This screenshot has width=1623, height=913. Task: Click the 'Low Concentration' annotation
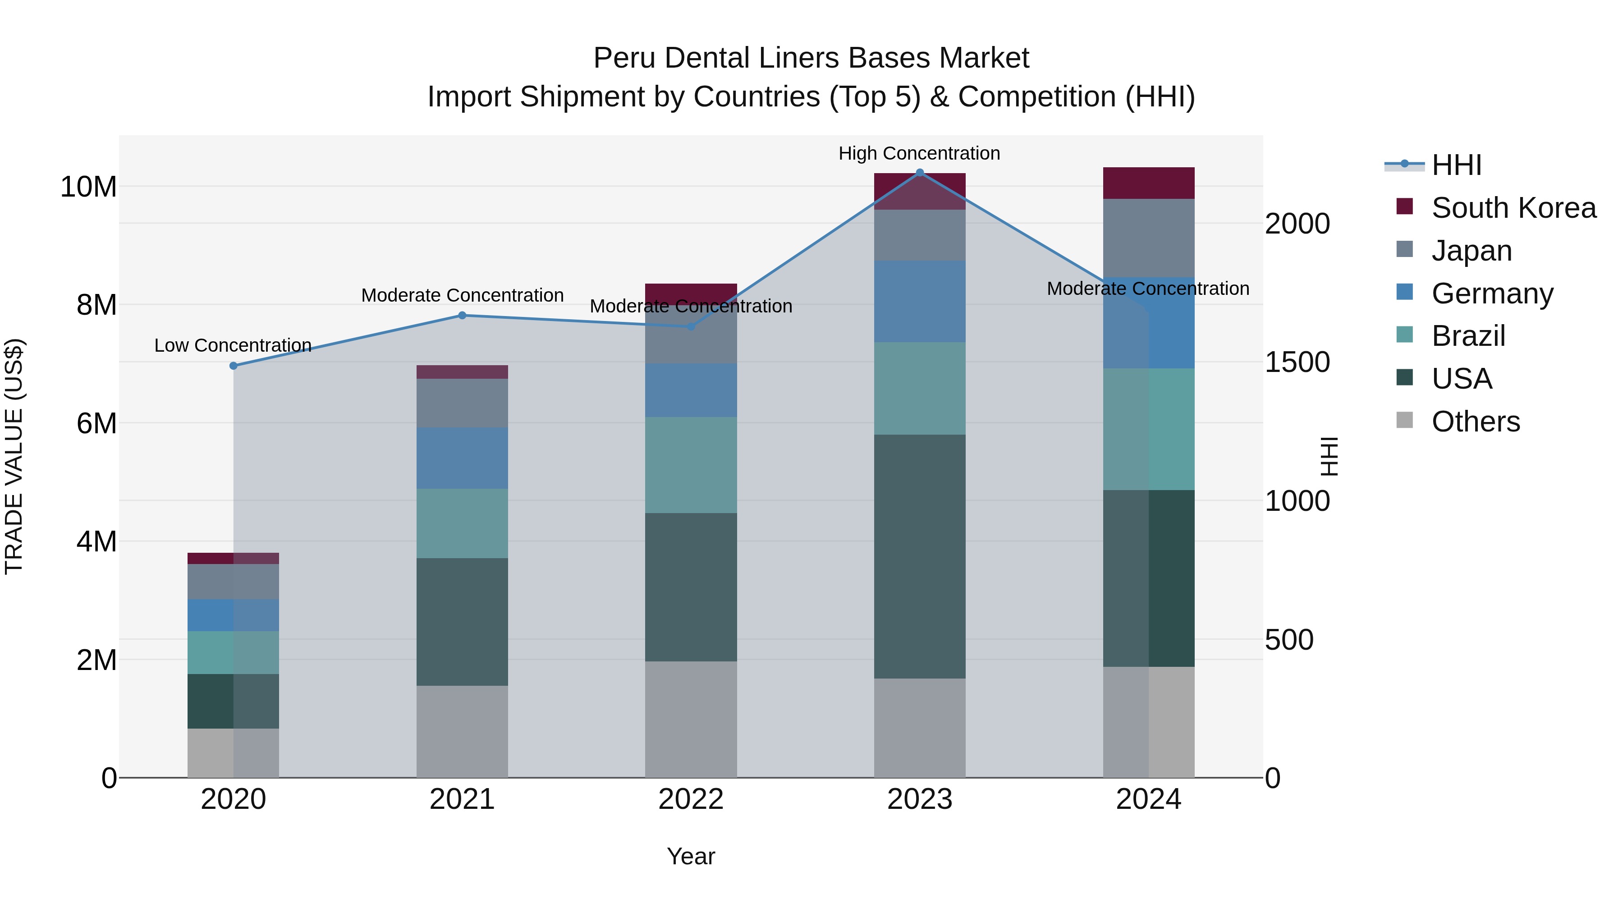pyautogui.click(x=233, y=345)
